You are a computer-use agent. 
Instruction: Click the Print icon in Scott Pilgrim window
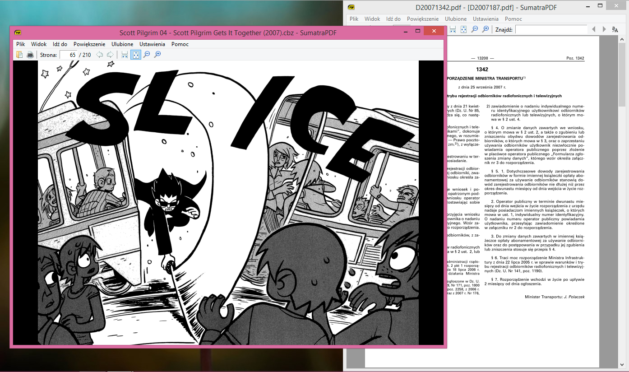pyautogui.click(x=30, y=55)
